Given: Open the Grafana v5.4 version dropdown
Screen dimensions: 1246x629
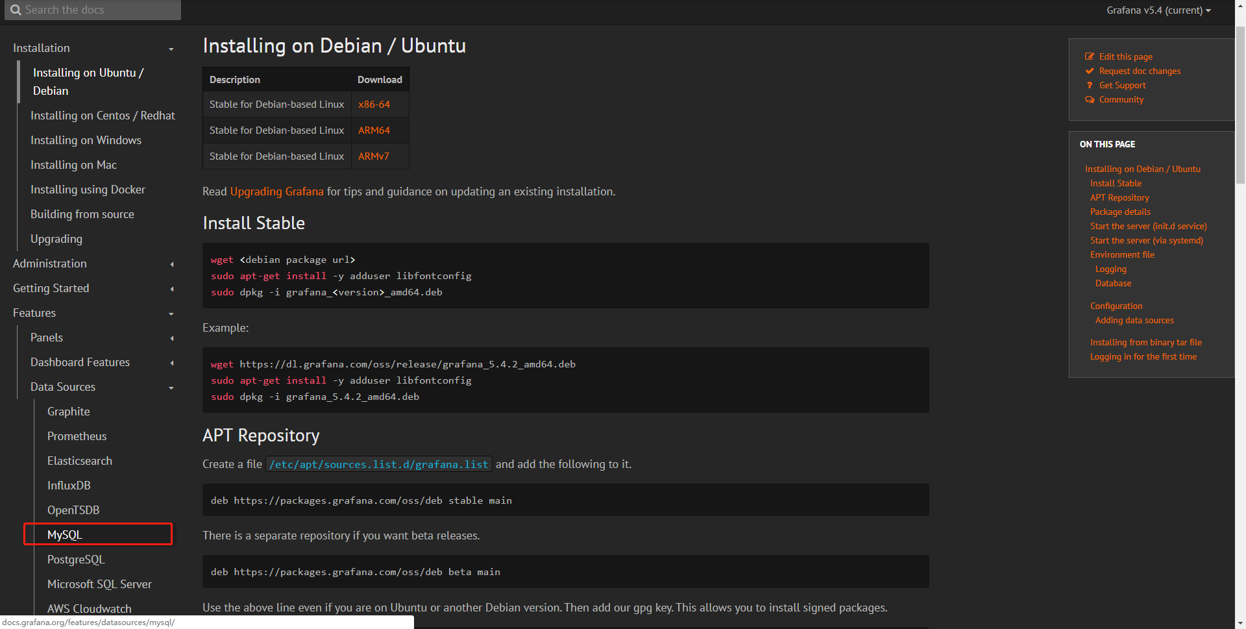Looking at the screenshot, I should (1158, 10).
